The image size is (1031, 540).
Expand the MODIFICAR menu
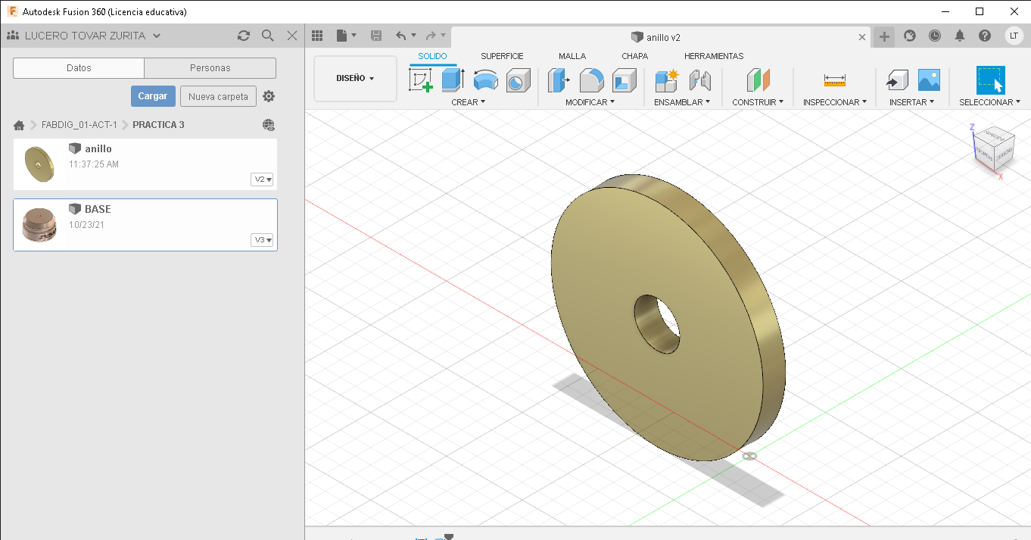coord(590,101)
